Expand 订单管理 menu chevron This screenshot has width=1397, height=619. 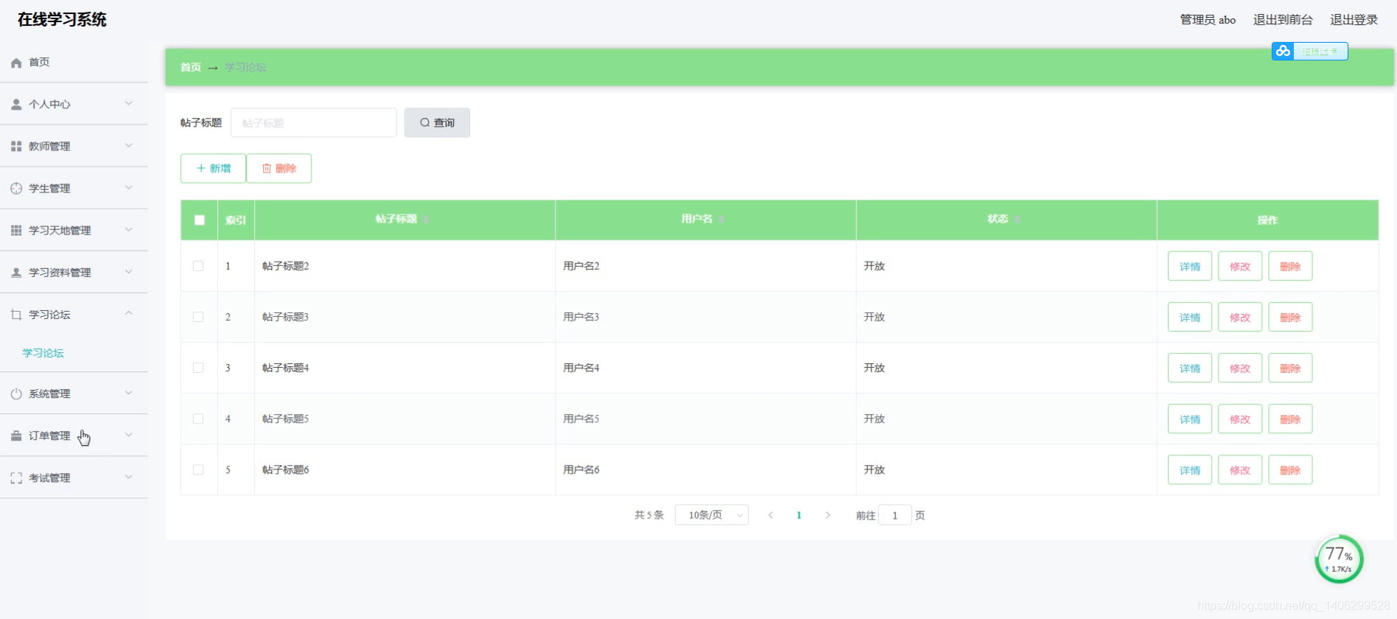click(x=129, y=436)
